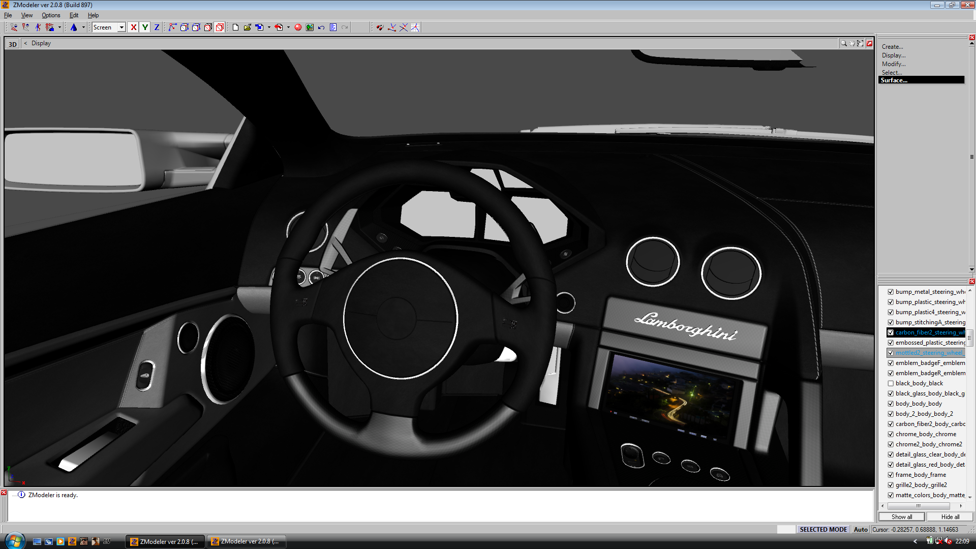Enable the X axis constraint icon
976x549 pixels.
134,27
